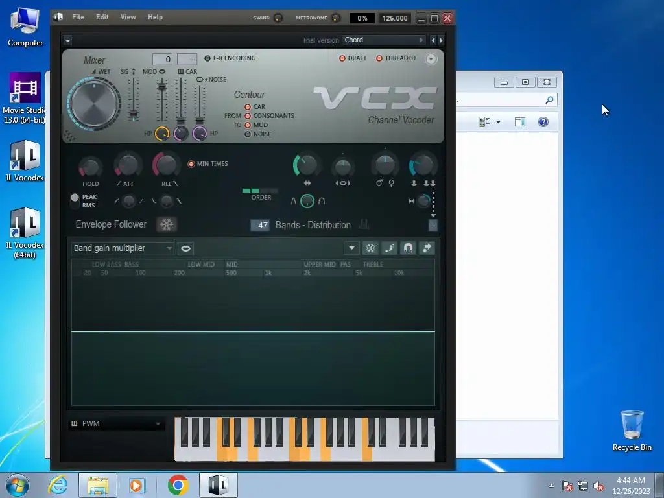Click the pink carrier knob below CAR fader
The width and height of the screenshot is (664, 498).
[x=181, y=134]
